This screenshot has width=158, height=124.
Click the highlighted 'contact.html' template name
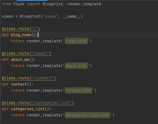tap(79, 90)
